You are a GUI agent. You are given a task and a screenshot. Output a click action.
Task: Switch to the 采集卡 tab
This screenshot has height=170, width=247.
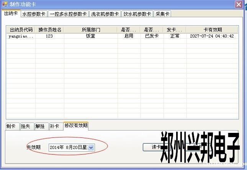click(x=162, y=14)
